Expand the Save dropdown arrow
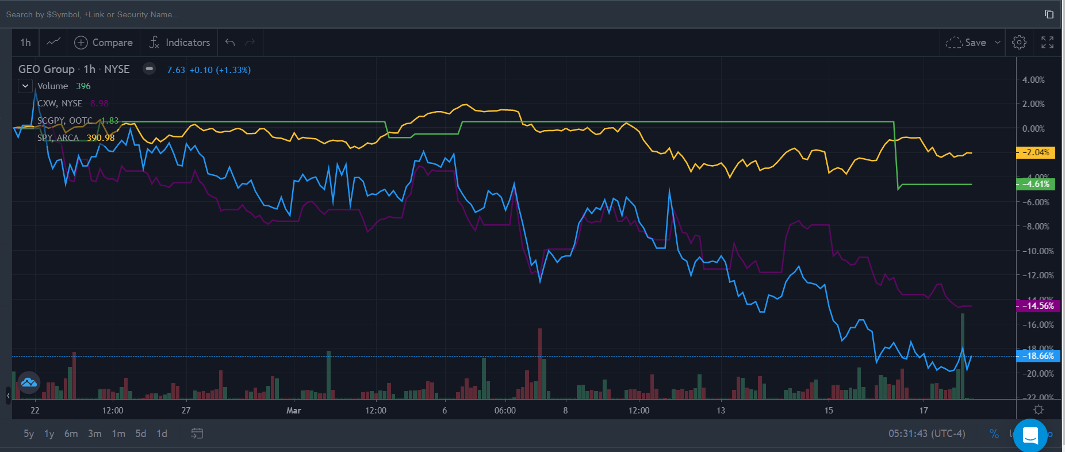Viewport: 1065px width, 452px height. (998, 43)
